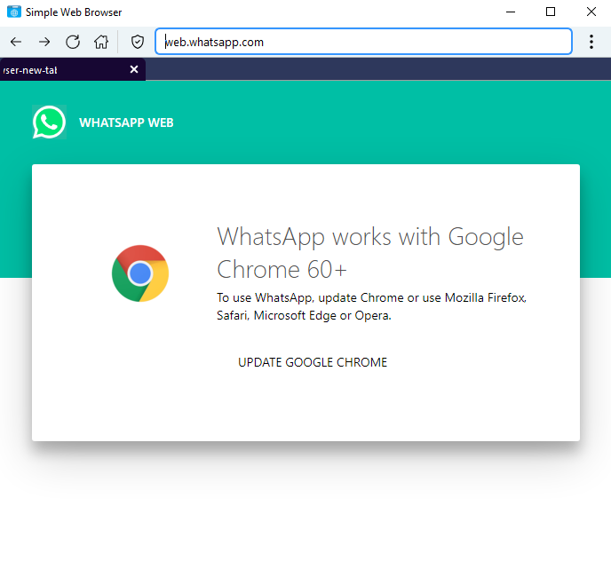Screen dimensions: 611x577
Task: Reload the current page
Action: (x=73, y=42)
